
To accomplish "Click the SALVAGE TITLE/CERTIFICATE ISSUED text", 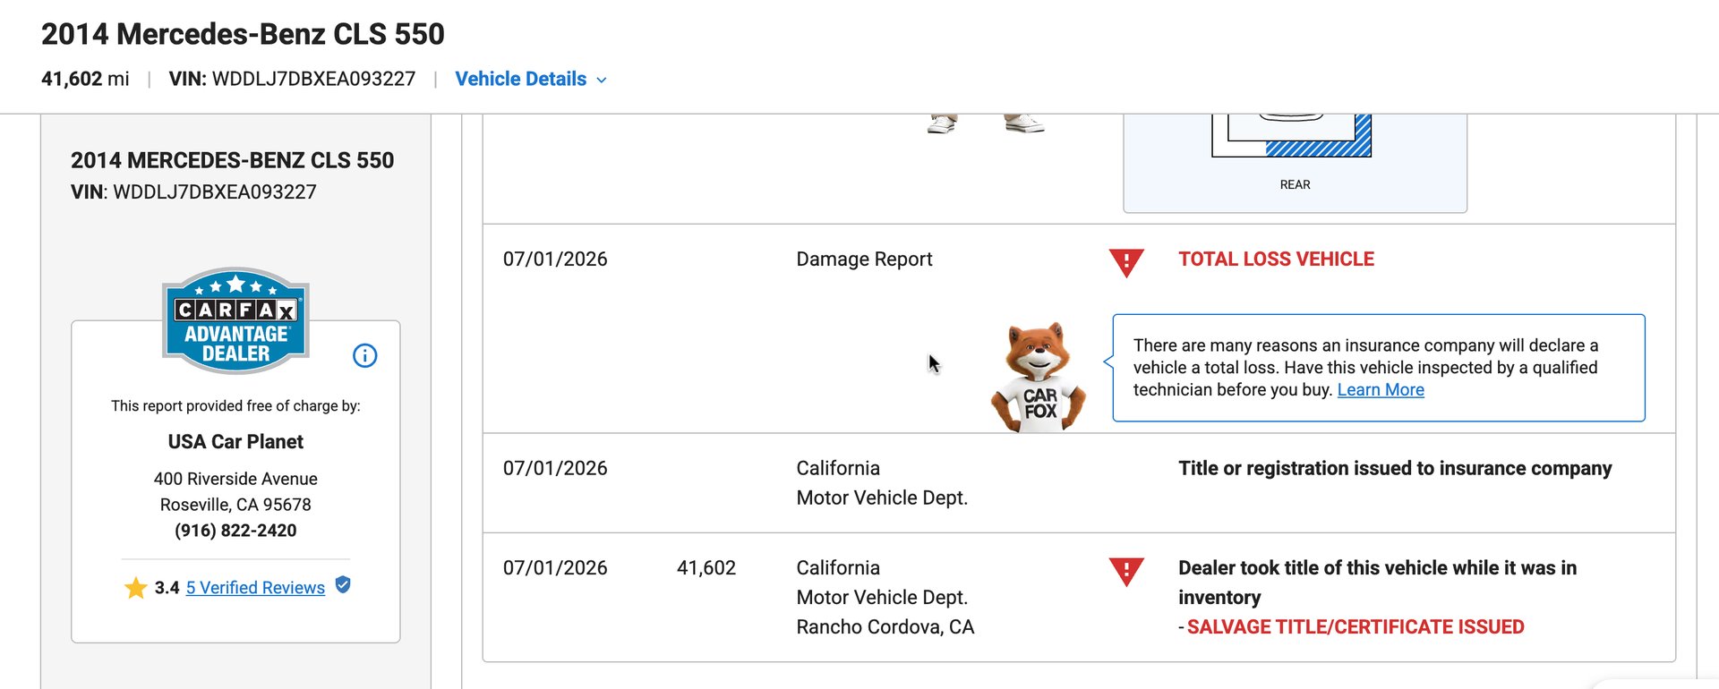I will (1356, 626).
